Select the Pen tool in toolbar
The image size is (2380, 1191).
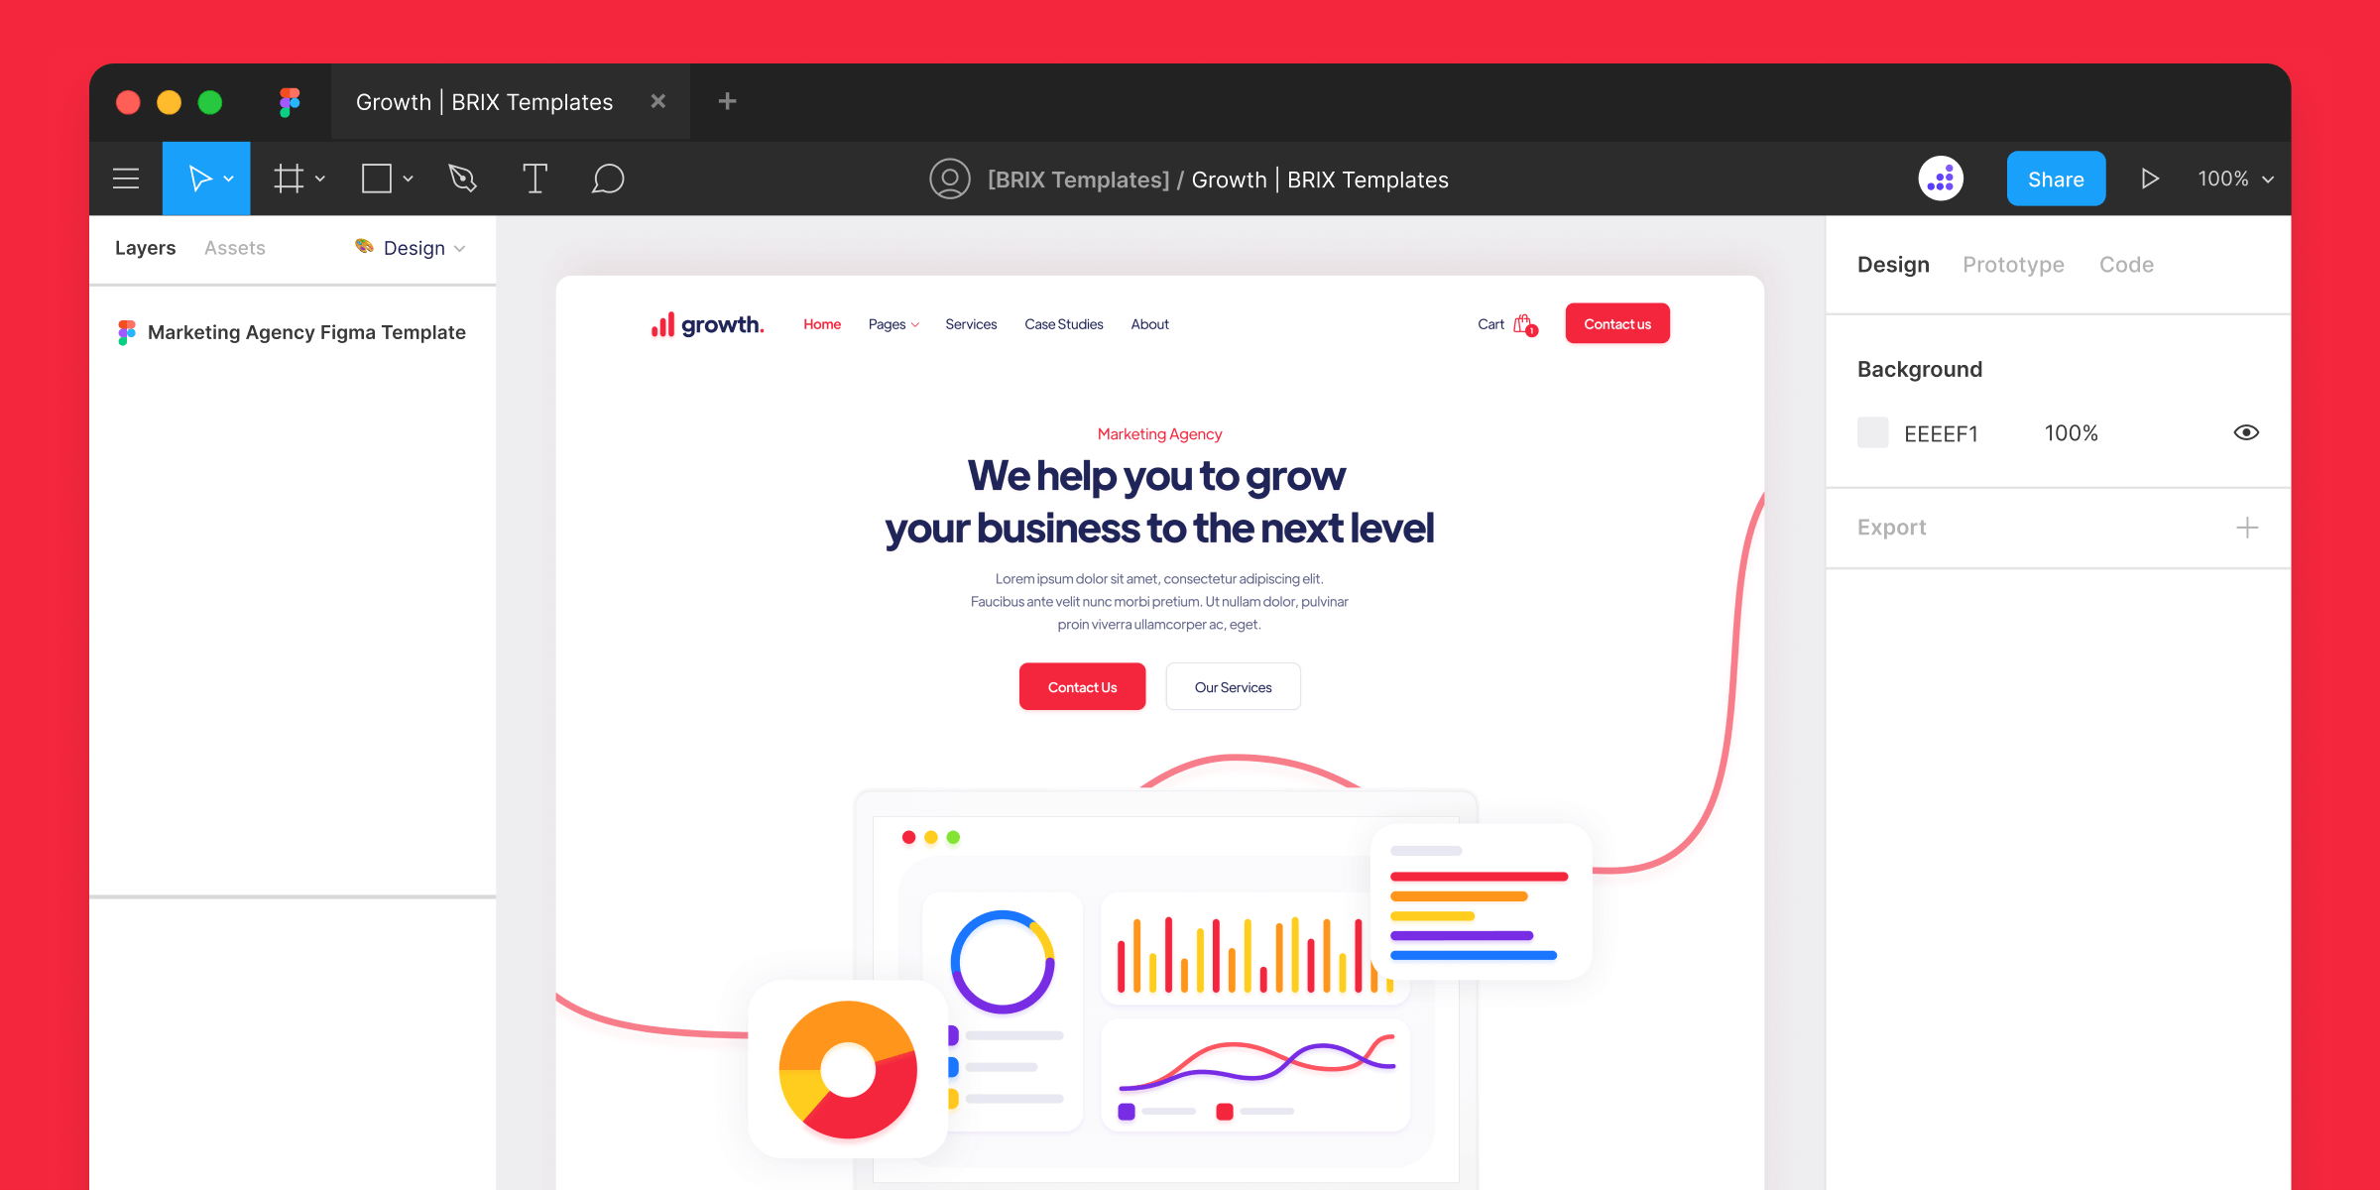[x=463, y=178]
